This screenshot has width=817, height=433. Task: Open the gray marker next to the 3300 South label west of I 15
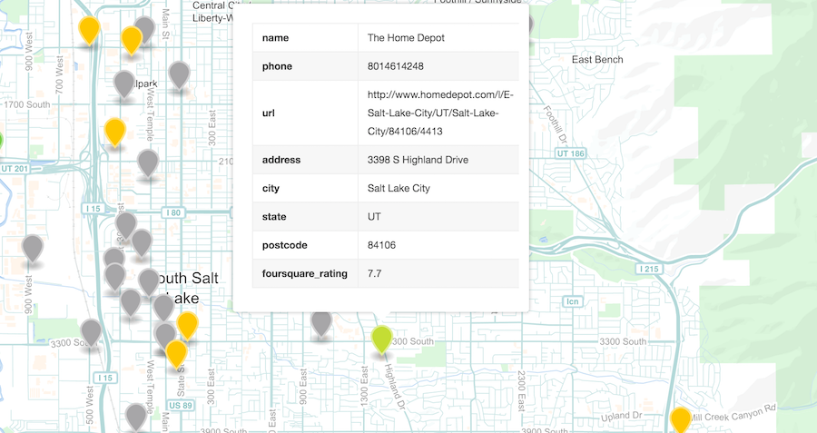point(91,333)
